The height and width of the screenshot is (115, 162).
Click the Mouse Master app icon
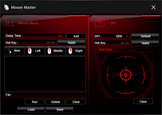[6, 7]
